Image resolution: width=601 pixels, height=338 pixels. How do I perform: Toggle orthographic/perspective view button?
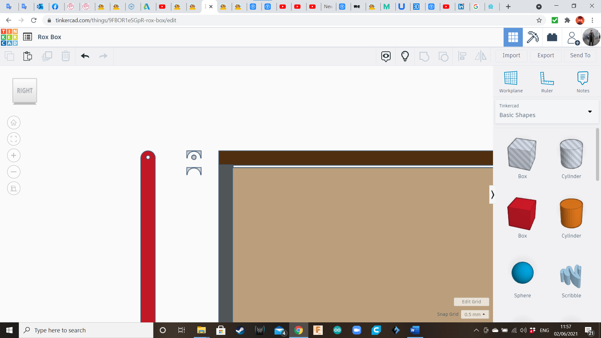(x=14, y=188)
